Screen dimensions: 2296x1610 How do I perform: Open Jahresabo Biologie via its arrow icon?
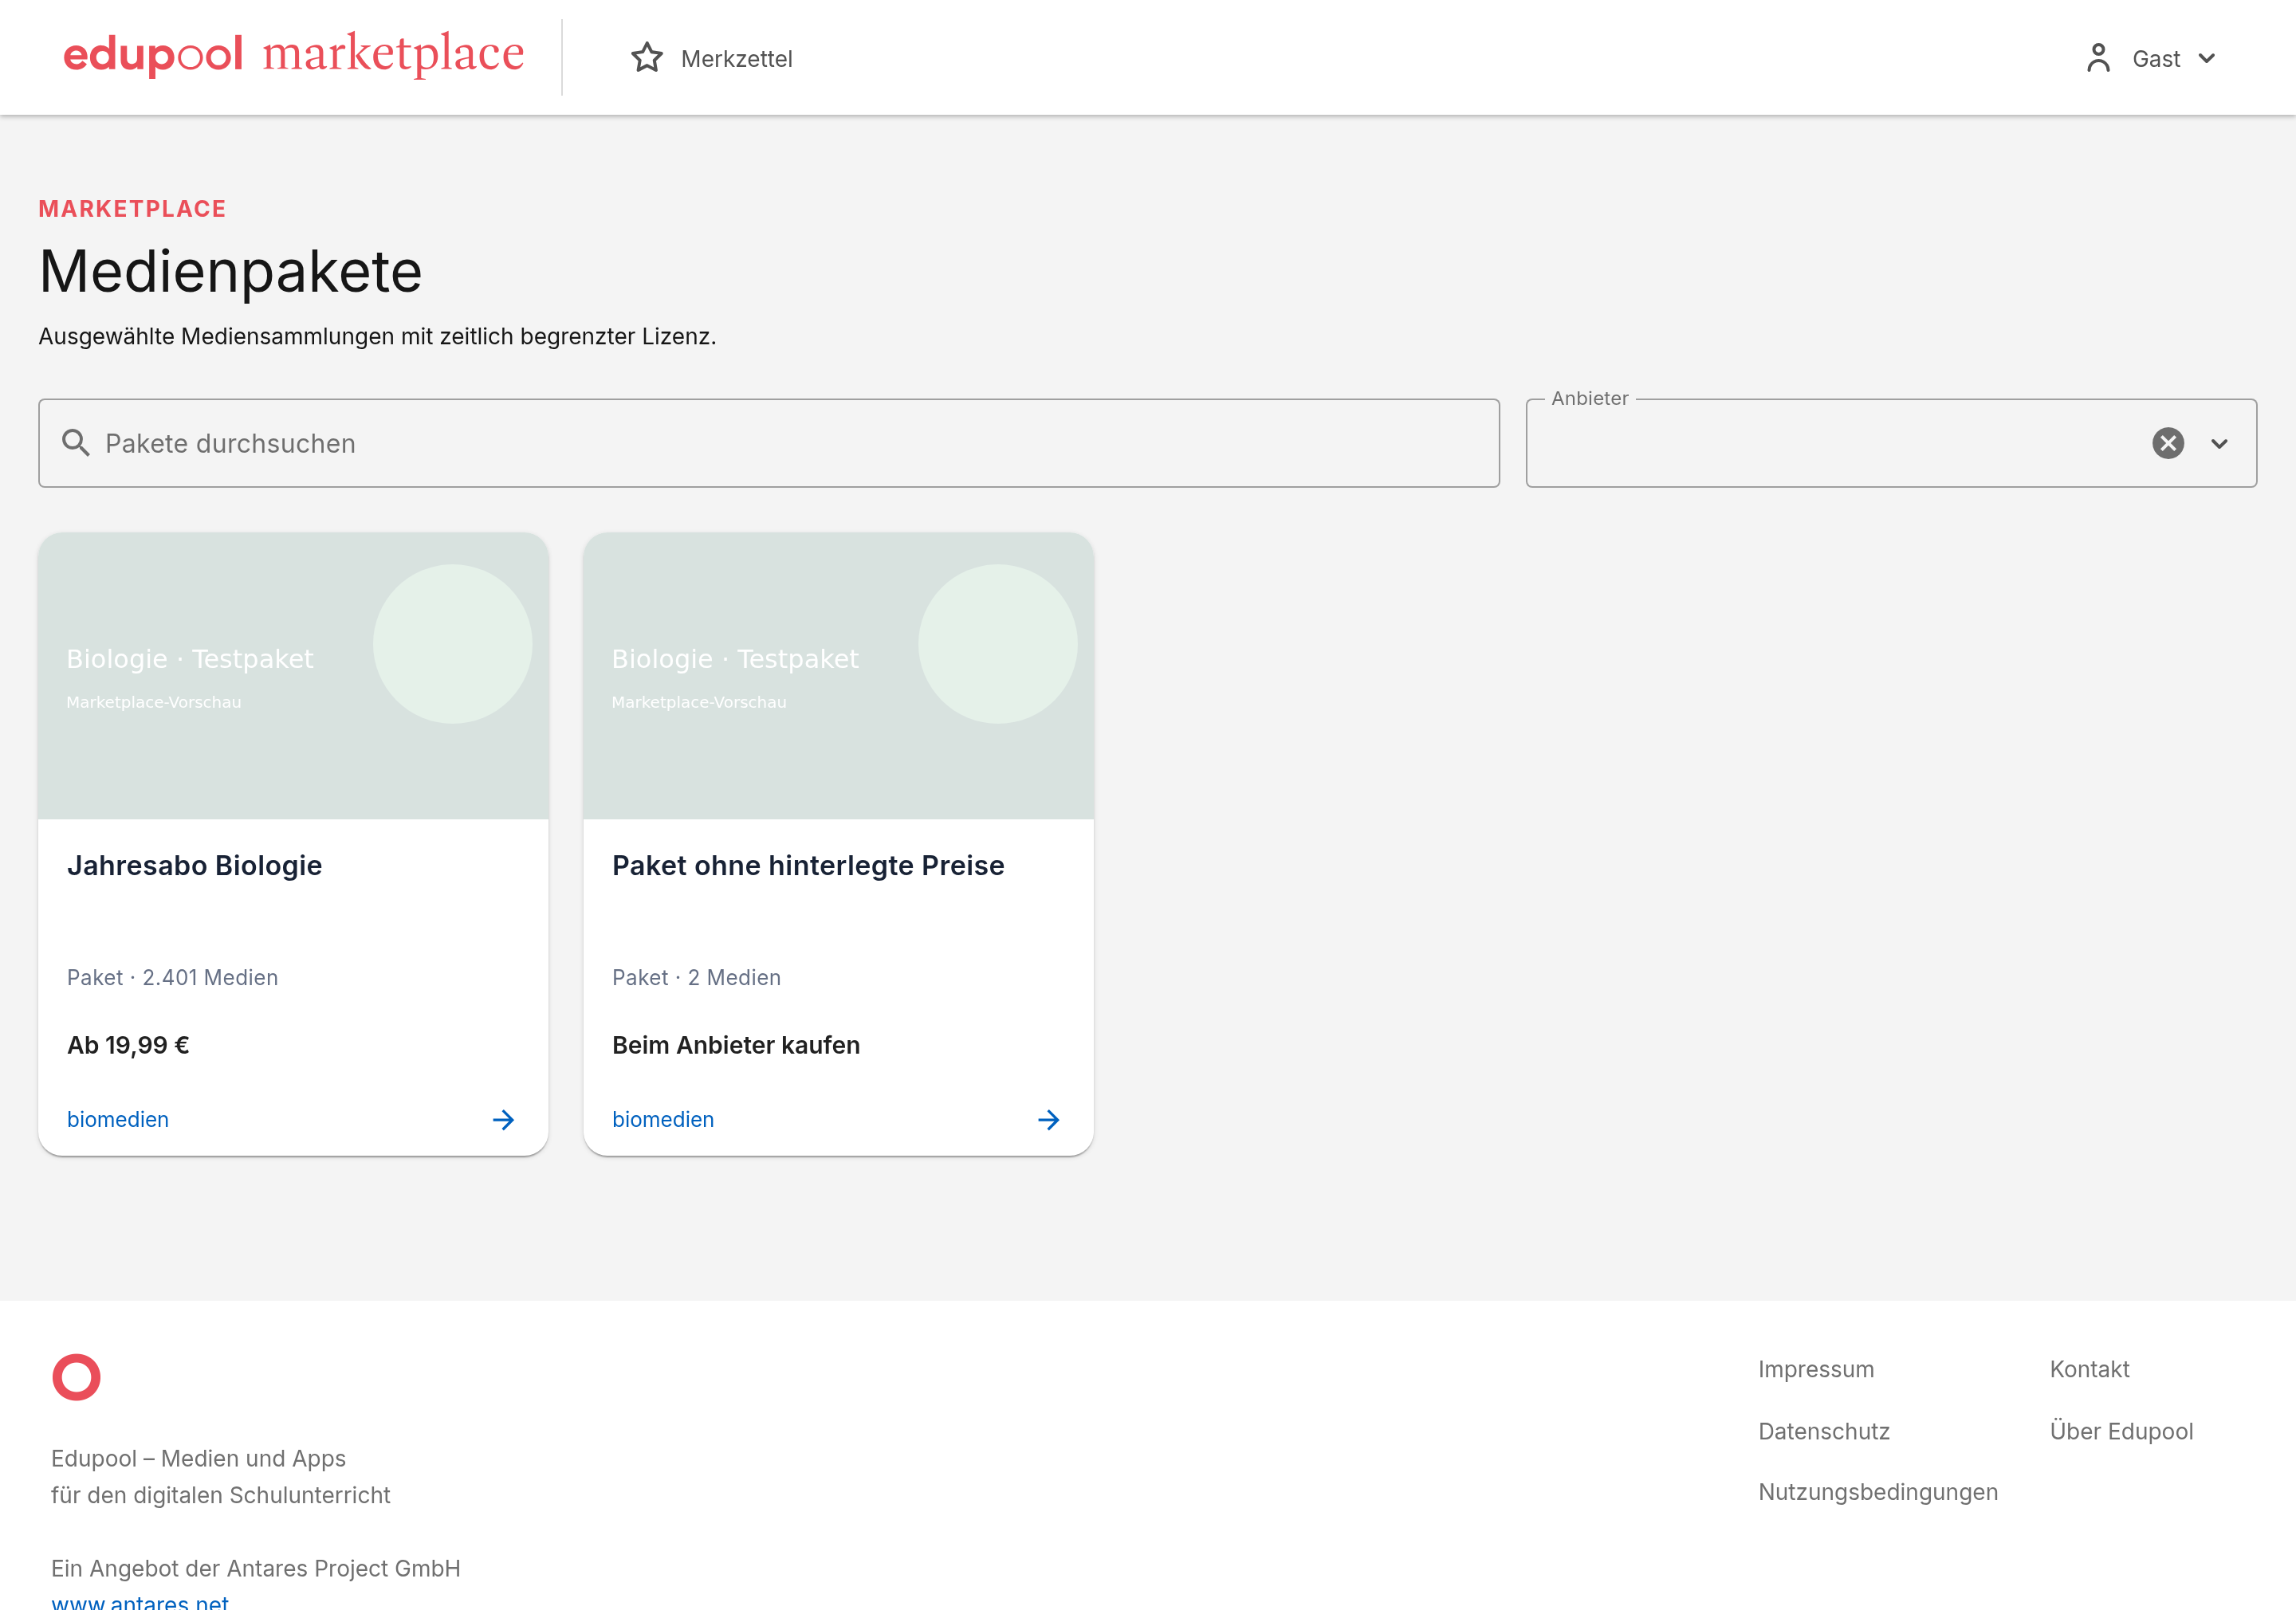click(x=504, y=1119)
